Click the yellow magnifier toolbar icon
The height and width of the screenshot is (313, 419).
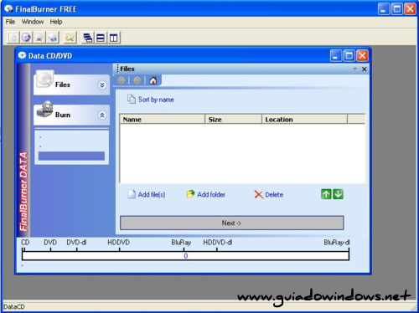pyautogui.click(x=70, y=38)
